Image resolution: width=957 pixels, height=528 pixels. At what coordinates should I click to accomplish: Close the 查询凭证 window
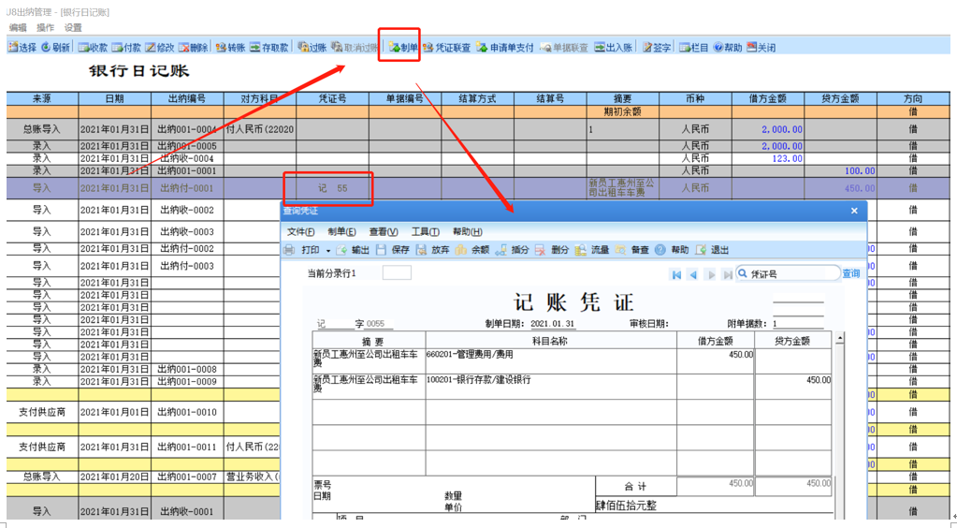point(854,211)
